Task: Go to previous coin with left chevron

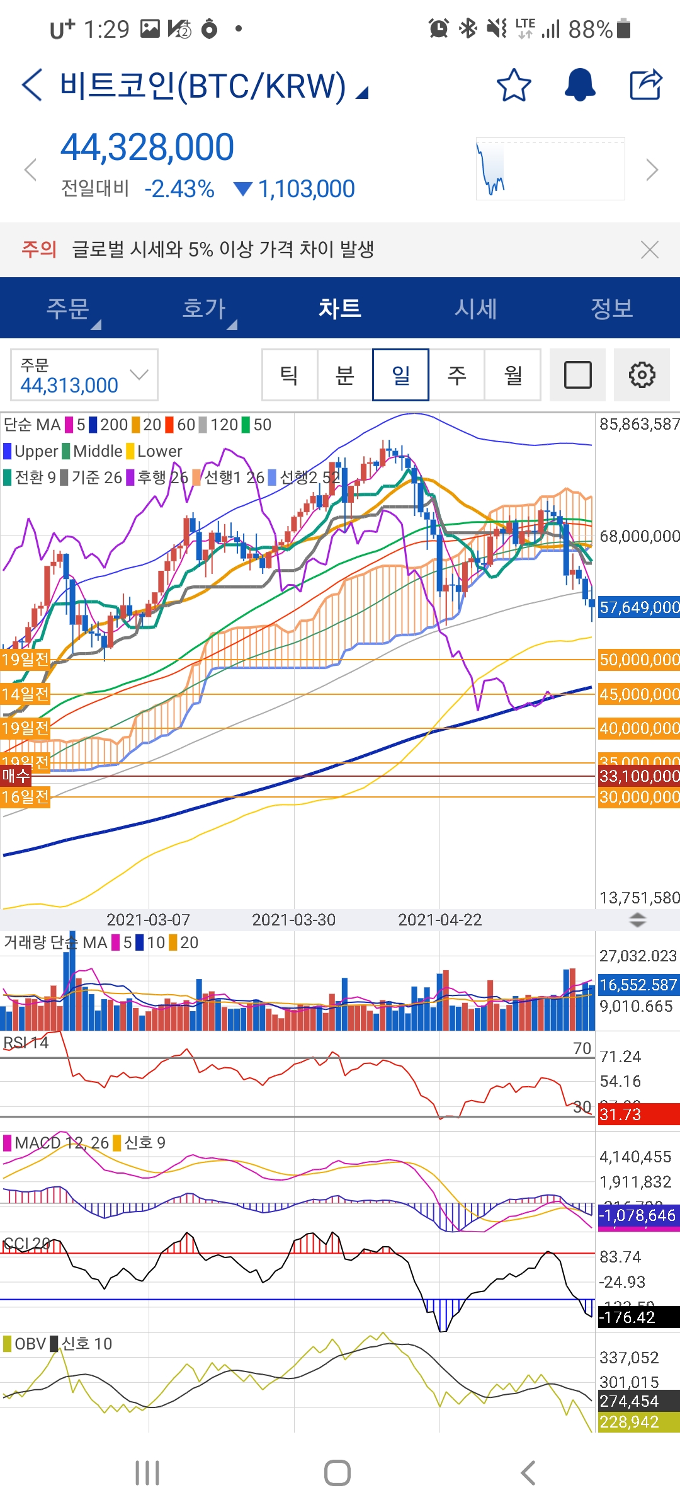Action: pyautogui.click(x=30, y=169)
